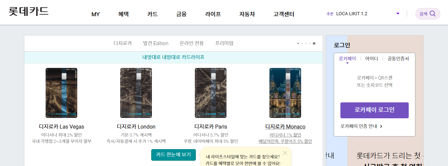The height and width of the screenshot is (166, 448).
Task: Click the 디지로카 Monaco card image
Action: pos(285,93)
